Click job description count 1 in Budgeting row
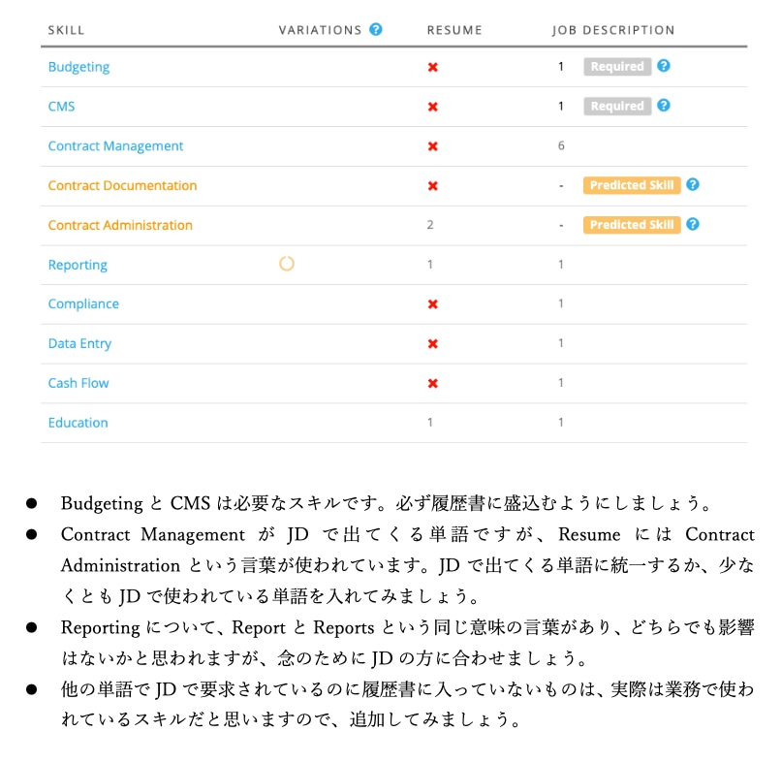Image resolution: width=781 pixels, height=763 pixels. [561, 66]
